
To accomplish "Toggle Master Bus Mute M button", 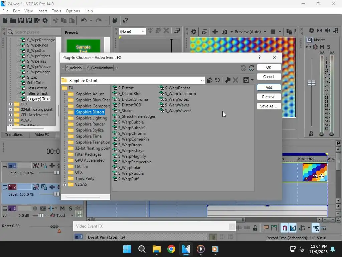I will click(x=322, y=47).
